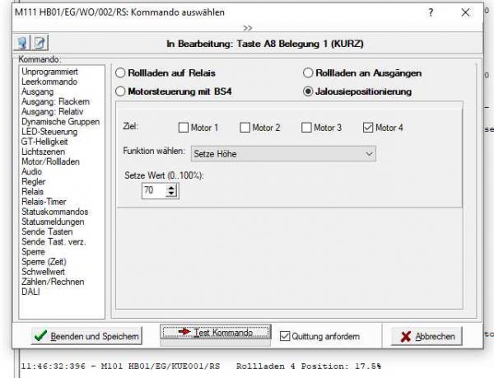Select Rollladen an Ausgängen radio button
Screen dimensions: 494x378
tap(309, 73)
